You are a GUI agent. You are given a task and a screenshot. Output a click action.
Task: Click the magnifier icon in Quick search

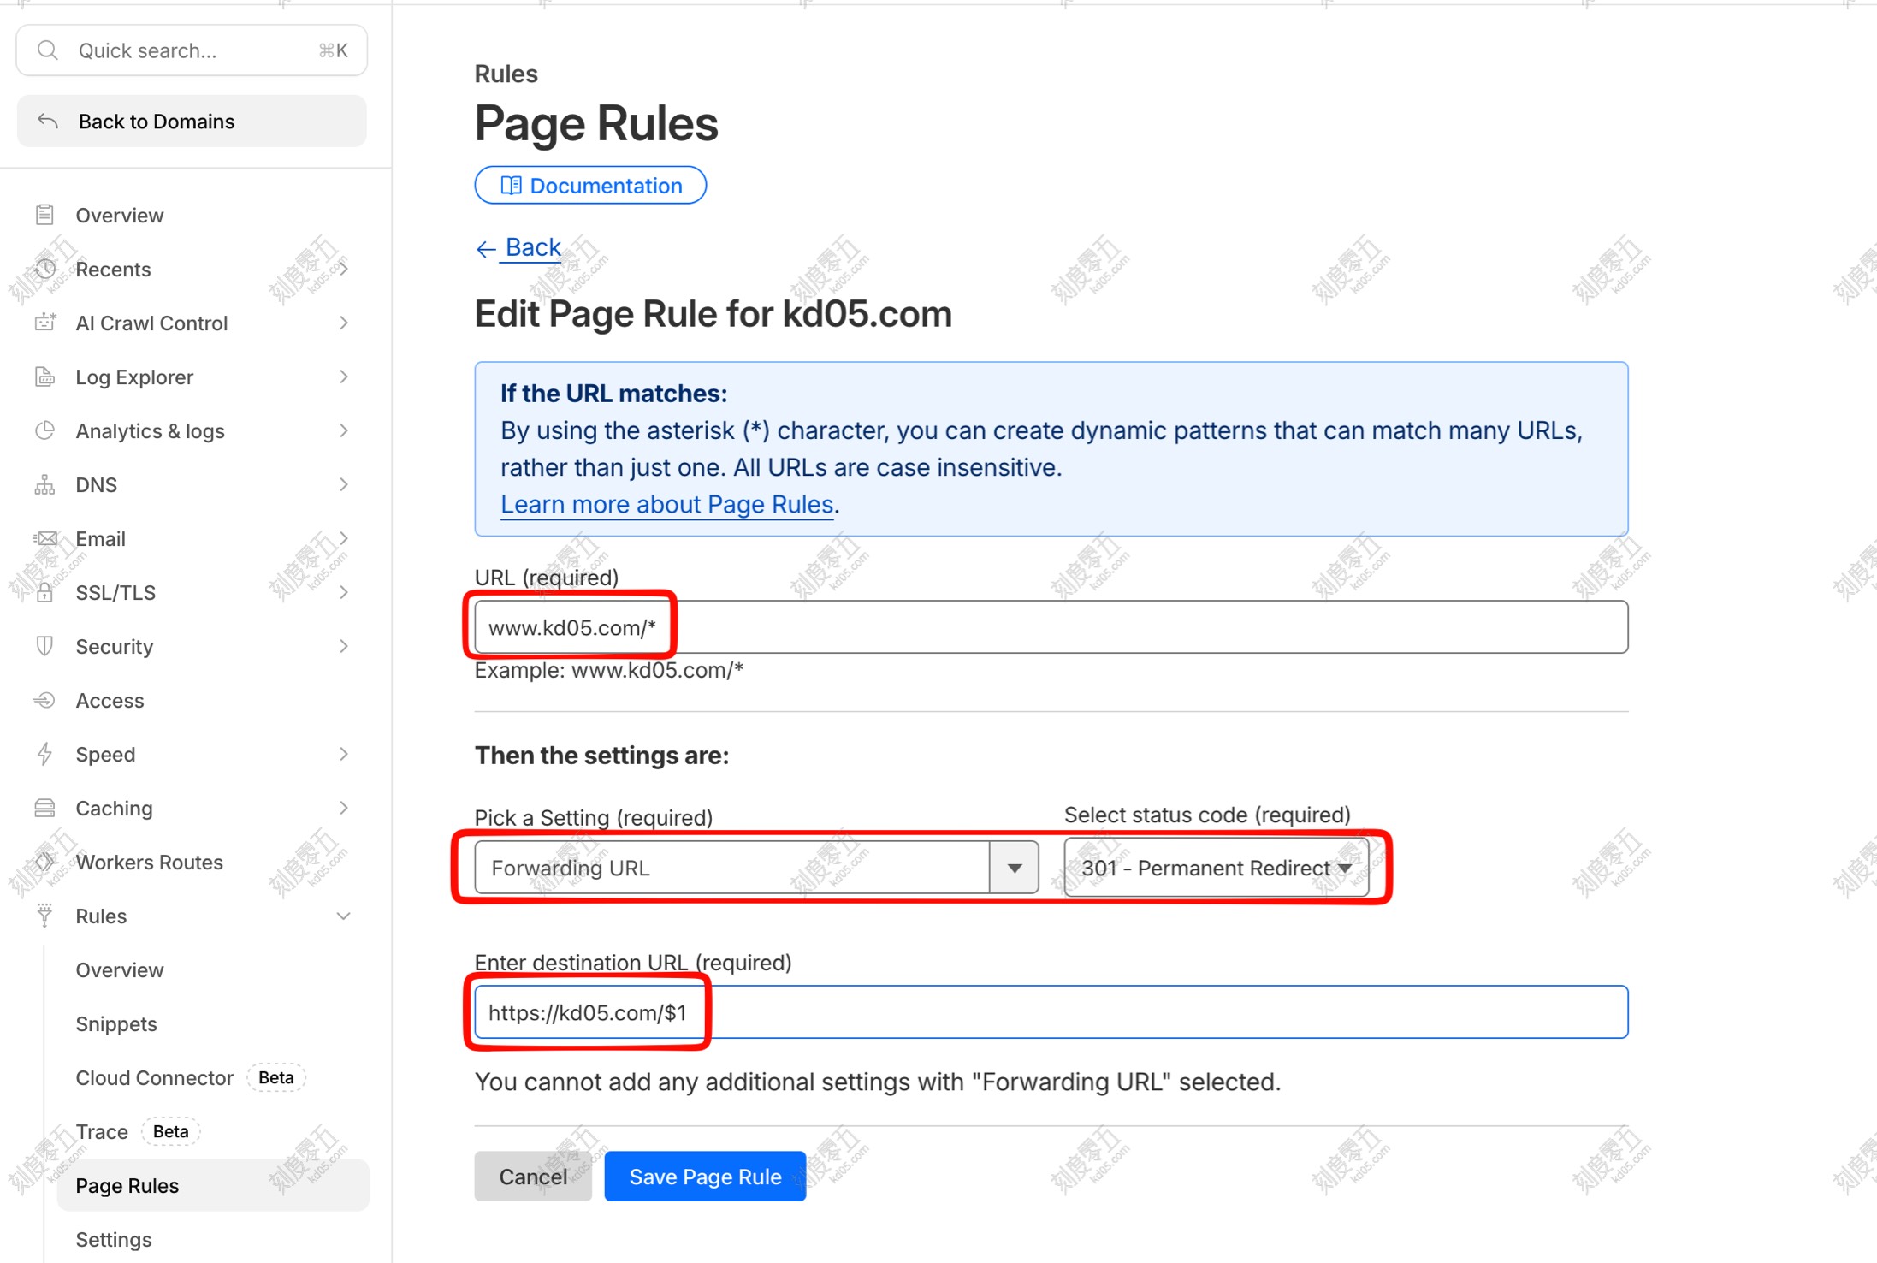point(48,50)
